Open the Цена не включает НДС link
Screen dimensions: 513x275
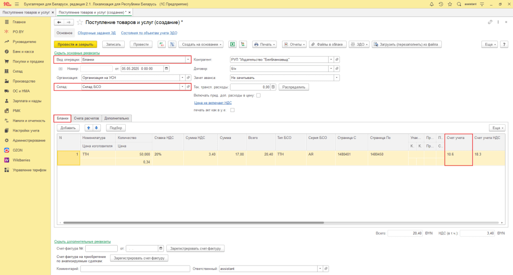pyautogui.click(x=213, y=102)
